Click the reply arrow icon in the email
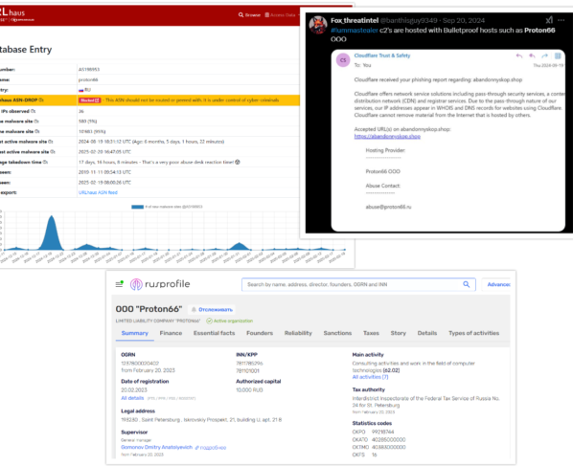 click(519, 55)
